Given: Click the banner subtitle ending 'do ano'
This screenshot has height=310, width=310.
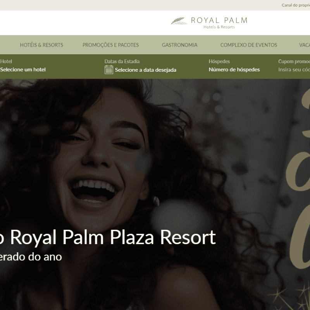Looking at the screenshot, I should click(31, 257).
